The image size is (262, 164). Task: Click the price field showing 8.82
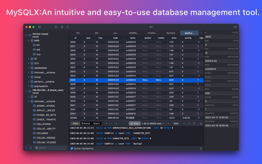click(221, 93)
